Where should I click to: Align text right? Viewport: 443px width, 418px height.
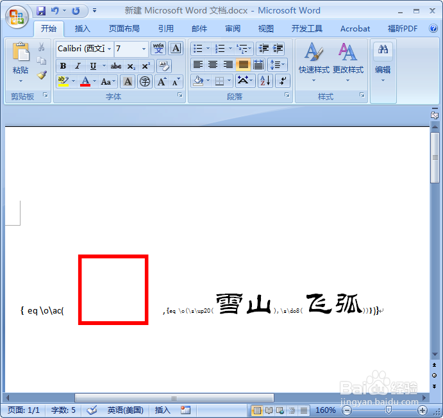tap(228, 65)
